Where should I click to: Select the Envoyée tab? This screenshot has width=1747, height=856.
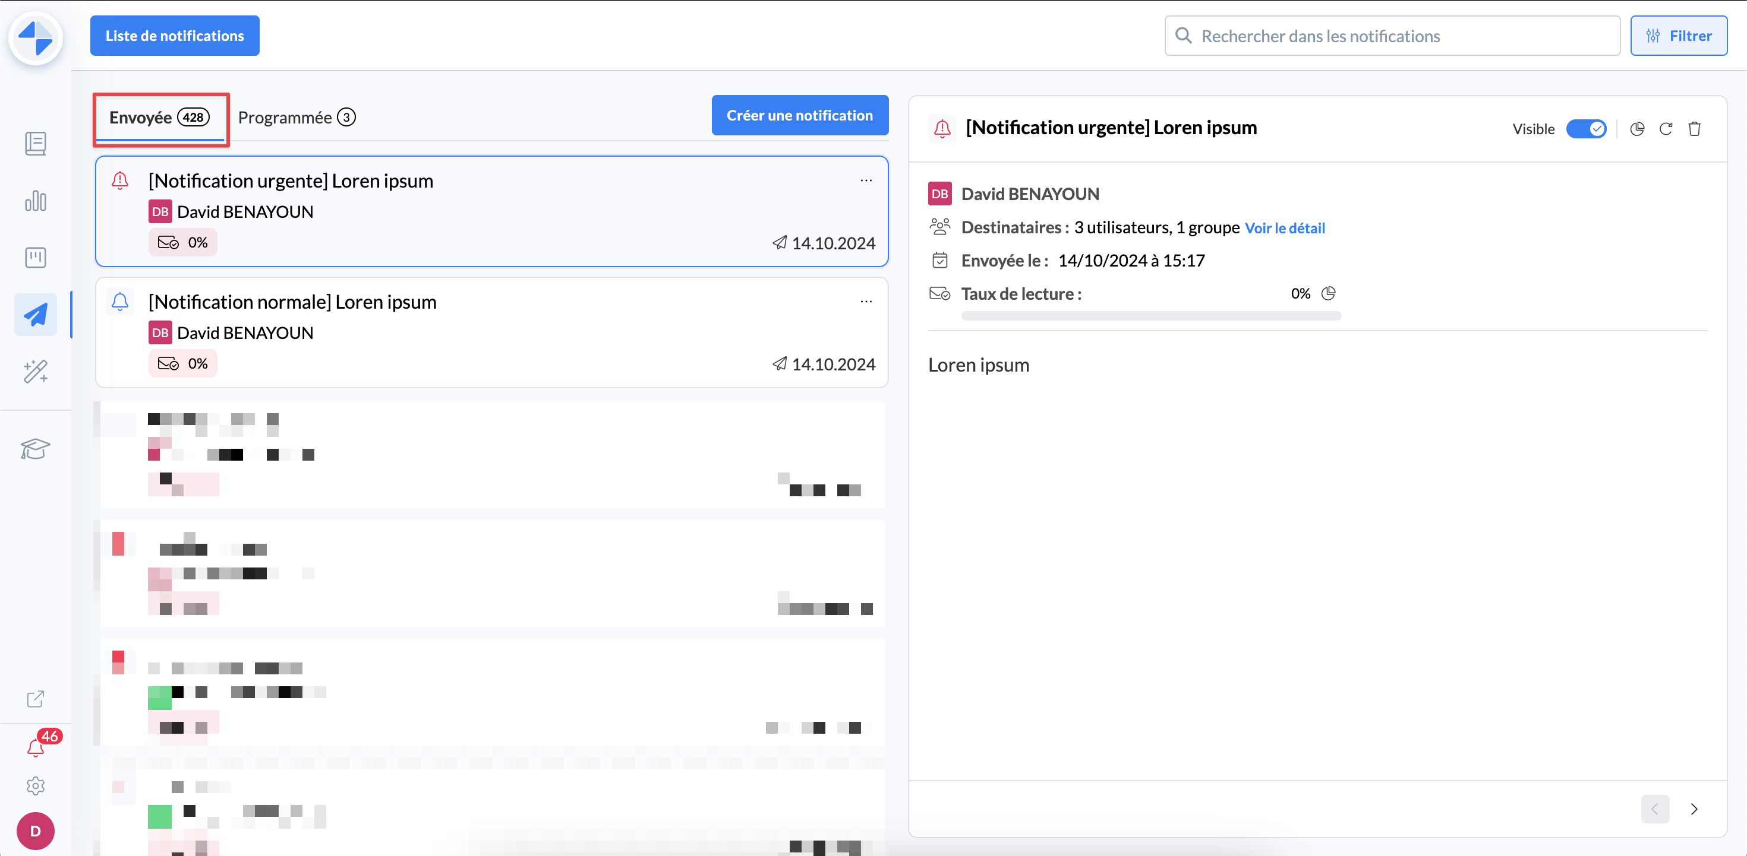point(159,118)
